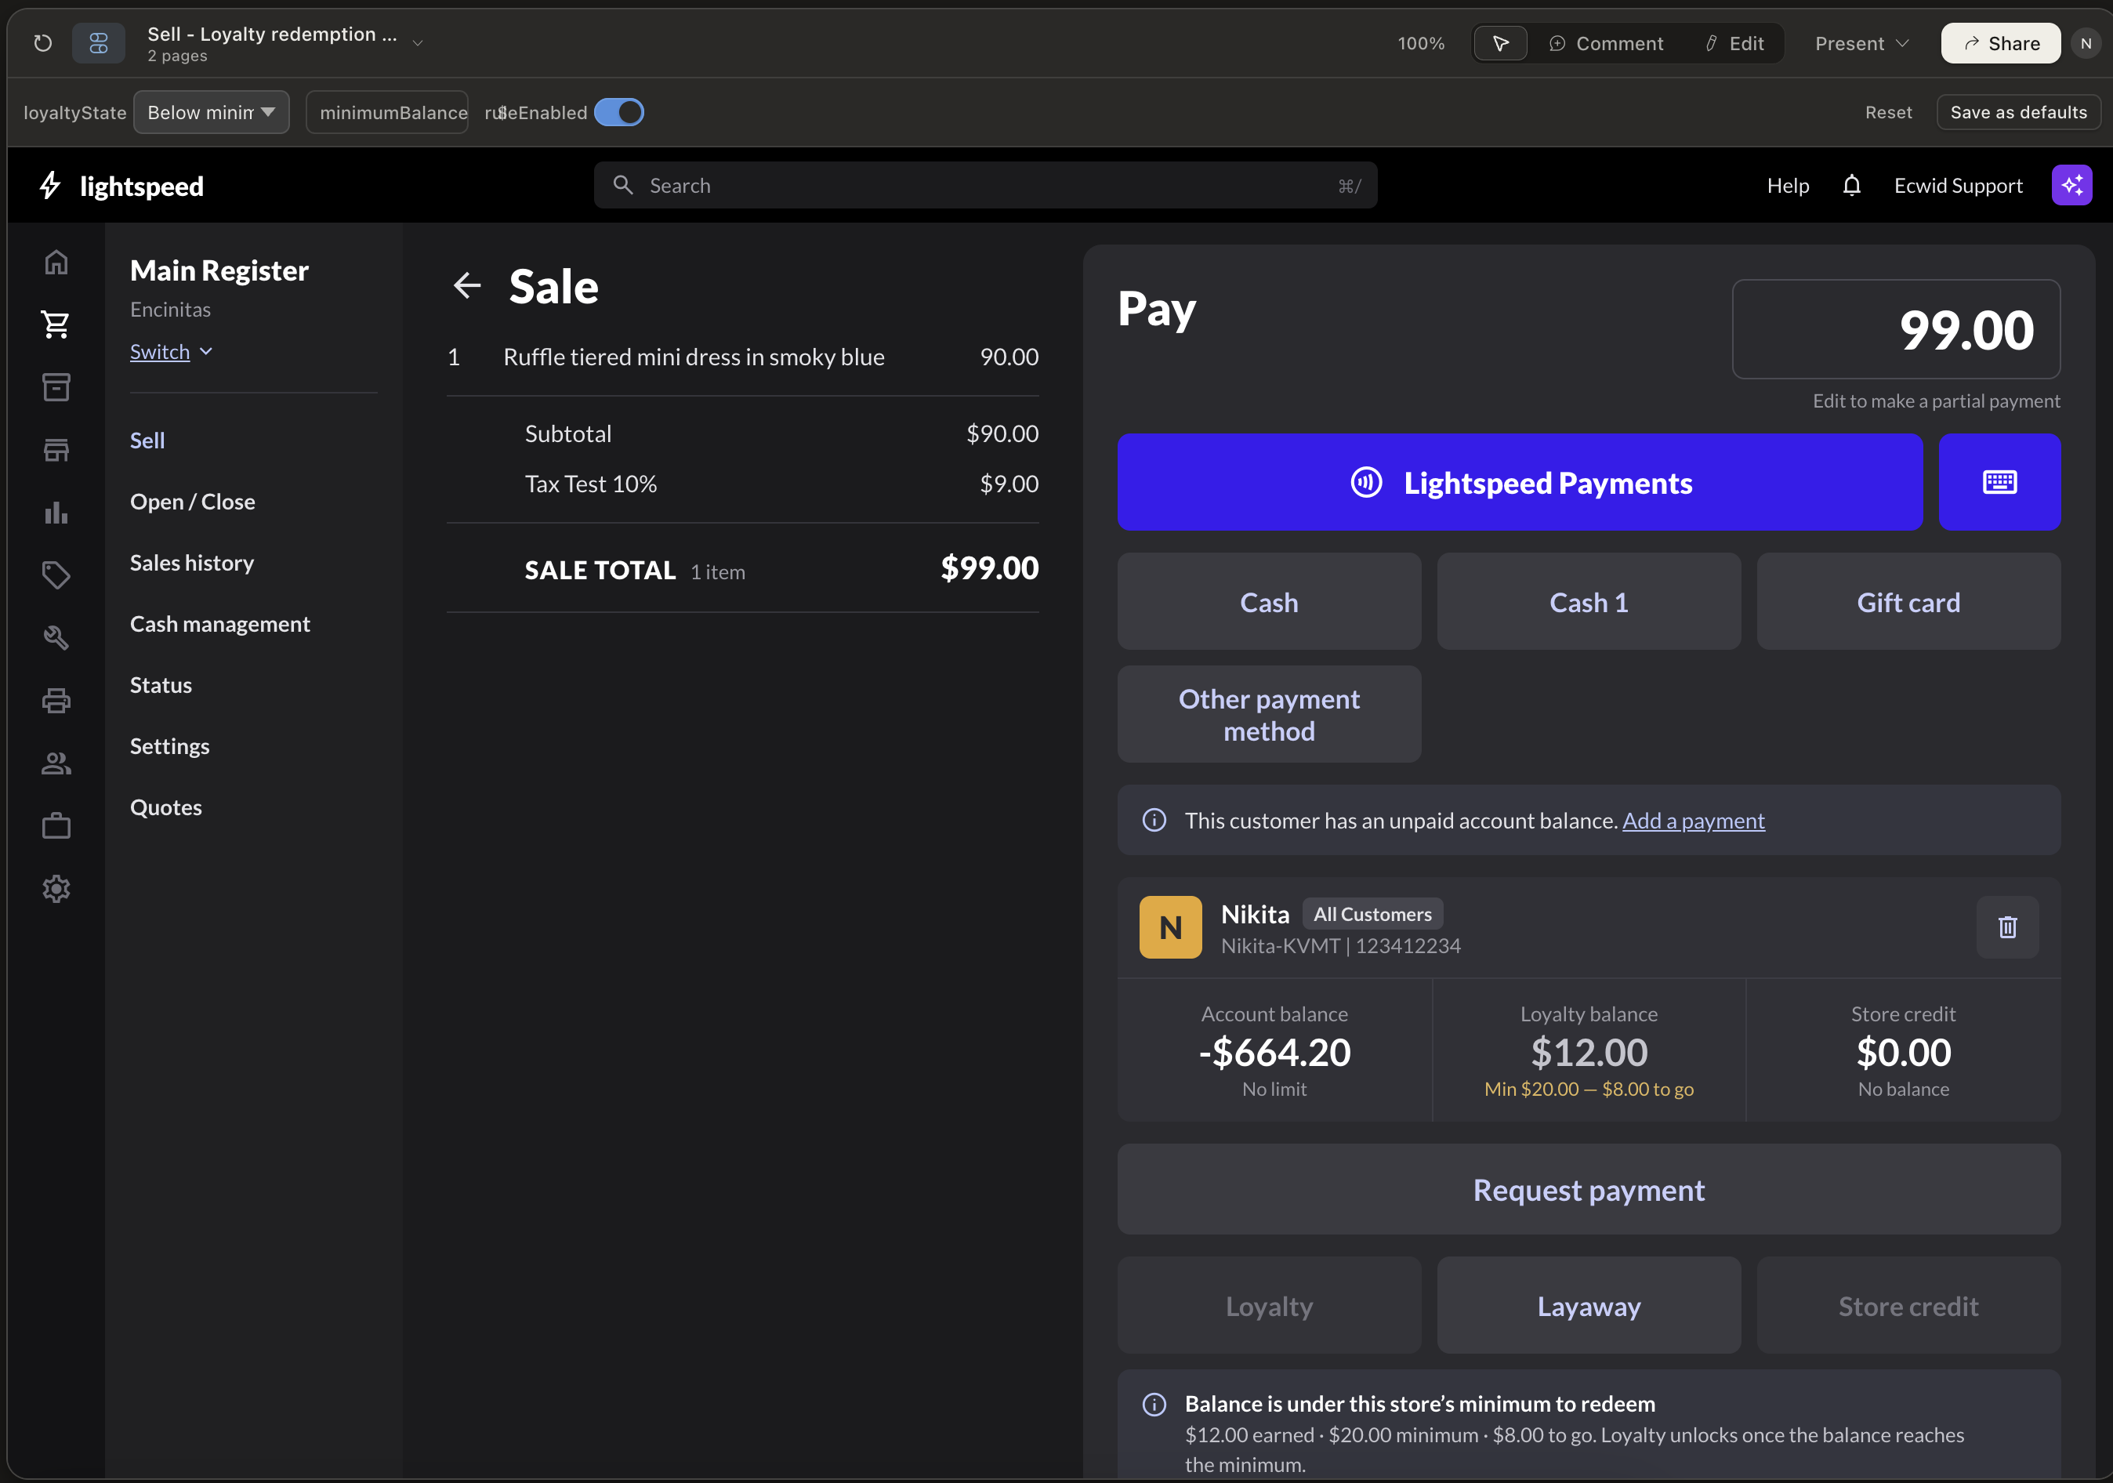Image resolution: width=2113 pixels, height=1483 pixels.
Task: Click the Request payment button
Action: tap(1589, 1191)
